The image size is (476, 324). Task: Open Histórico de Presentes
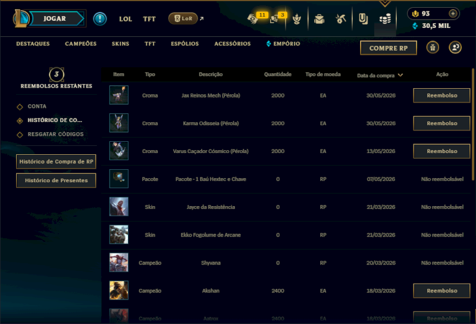(x=56, y=180)
